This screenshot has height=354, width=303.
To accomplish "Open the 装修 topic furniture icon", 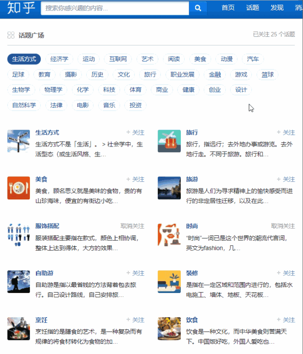I will point(169,282).
